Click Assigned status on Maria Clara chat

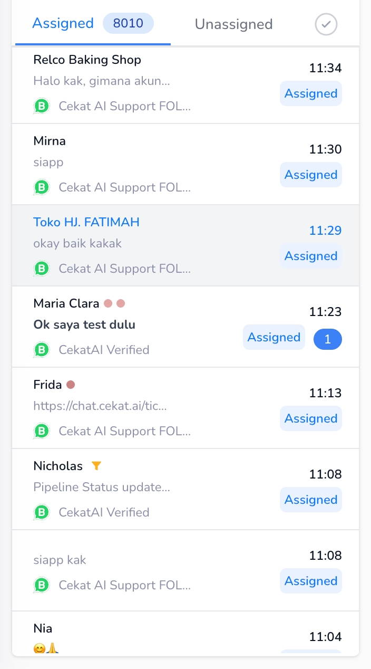coord(274,338)
